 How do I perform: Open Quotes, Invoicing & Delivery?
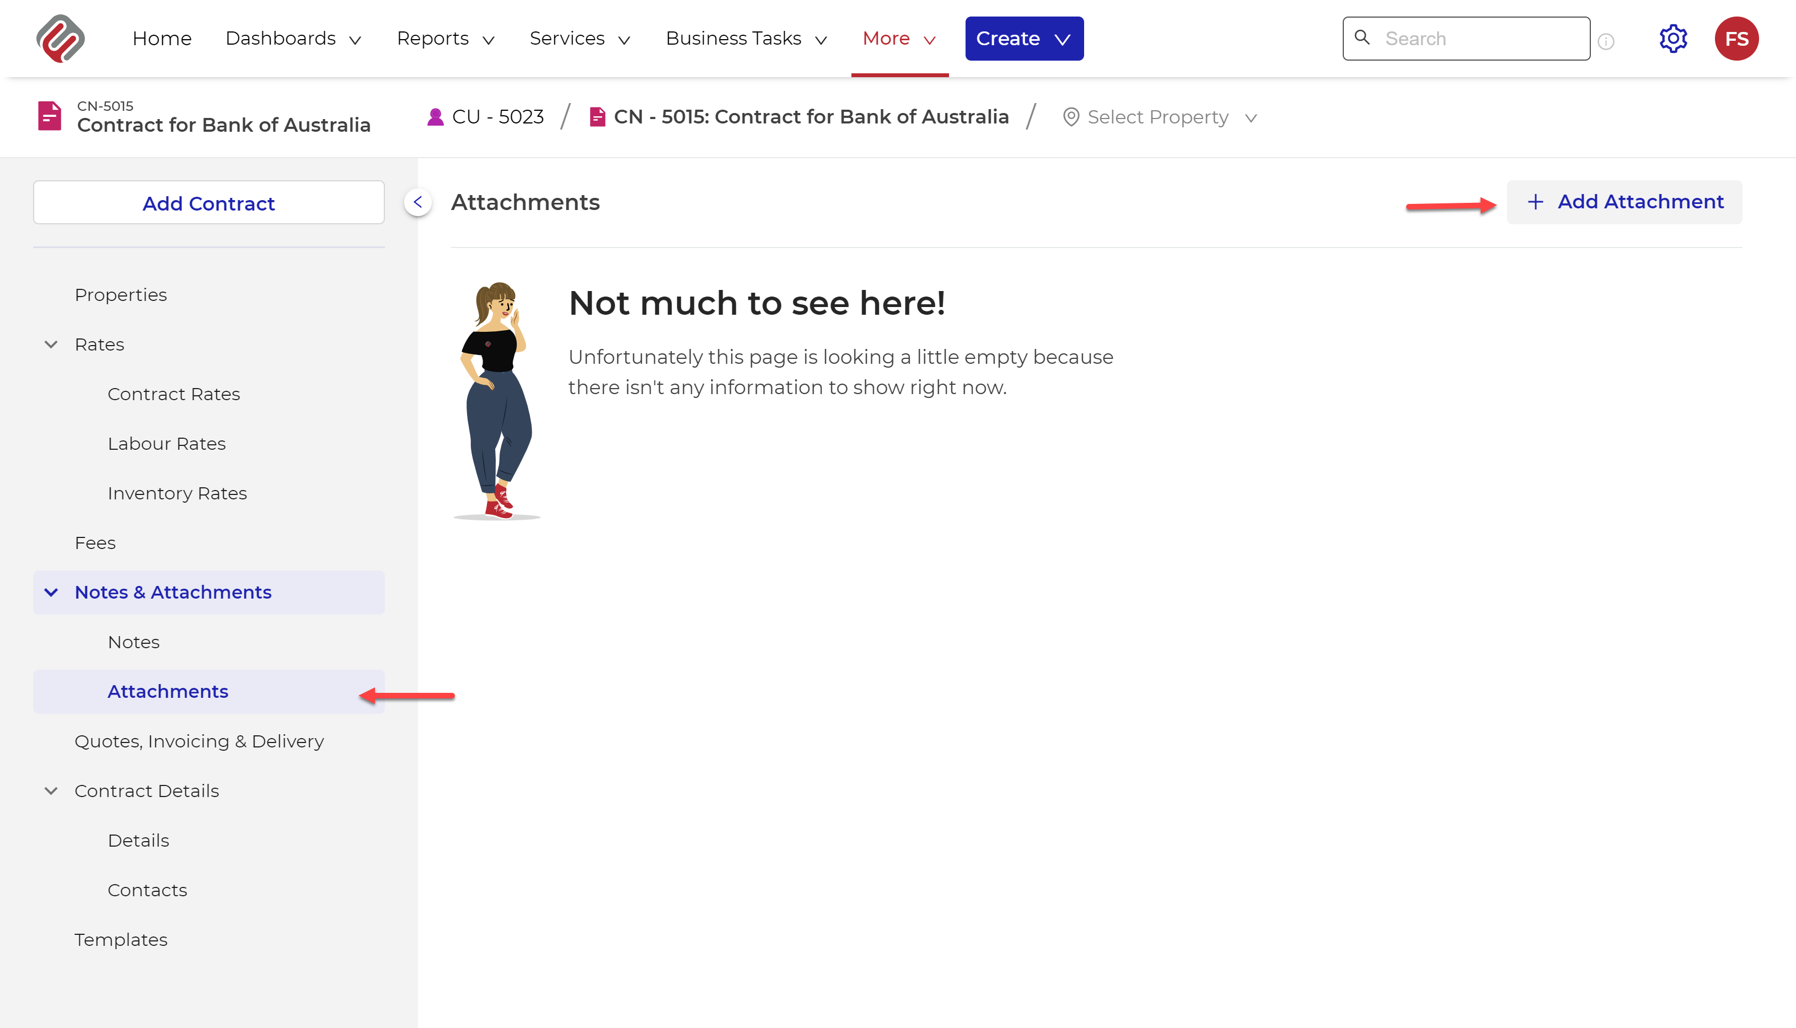click(x=199, y=741)
